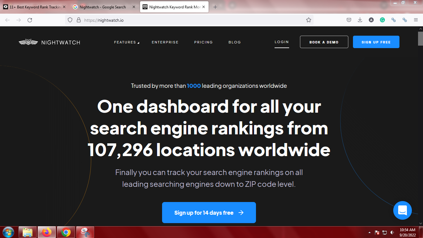Go back with the browser back arrow
The height and width of the screenshot is (238, 423).
click(x=7, y=20)
